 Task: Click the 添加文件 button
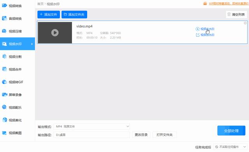pos(49,14)
